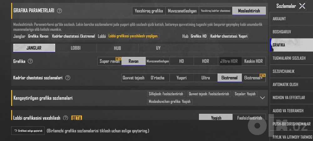
Task: Click Quvvat tejash: Faolsizlantirish tag
Action: 209,94
